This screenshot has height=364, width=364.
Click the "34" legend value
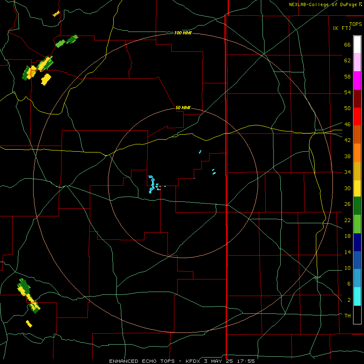click(347, 172)
